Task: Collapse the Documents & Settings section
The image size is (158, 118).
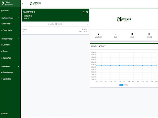Action: tap(19, 39)
